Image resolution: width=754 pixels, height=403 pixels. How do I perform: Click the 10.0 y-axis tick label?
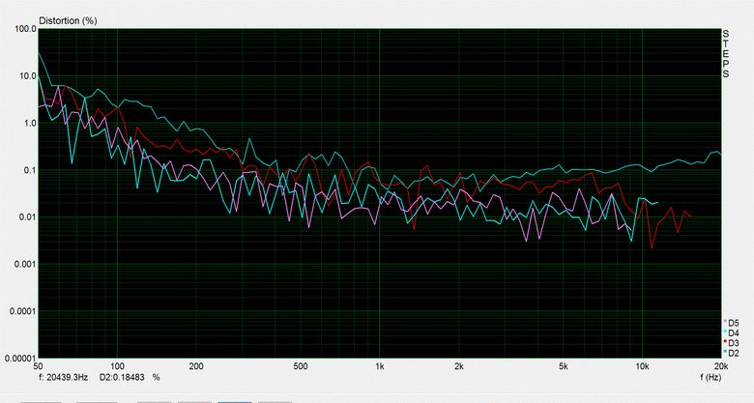[x=28, y=76]
